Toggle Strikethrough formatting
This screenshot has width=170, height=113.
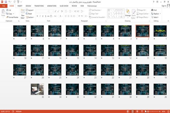48,16
